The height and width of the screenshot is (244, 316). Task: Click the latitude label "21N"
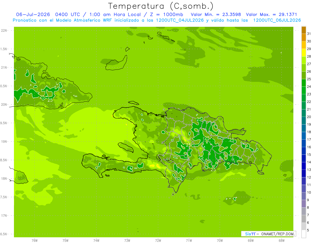tap(4, 68)
